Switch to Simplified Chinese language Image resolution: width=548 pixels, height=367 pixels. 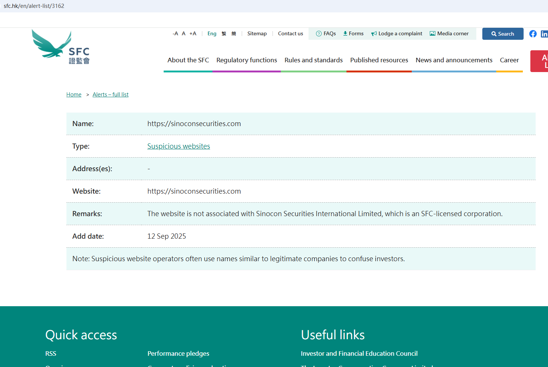234,33
